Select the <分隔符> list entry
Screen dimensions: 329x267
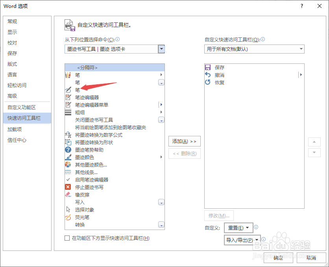point(115,68)
